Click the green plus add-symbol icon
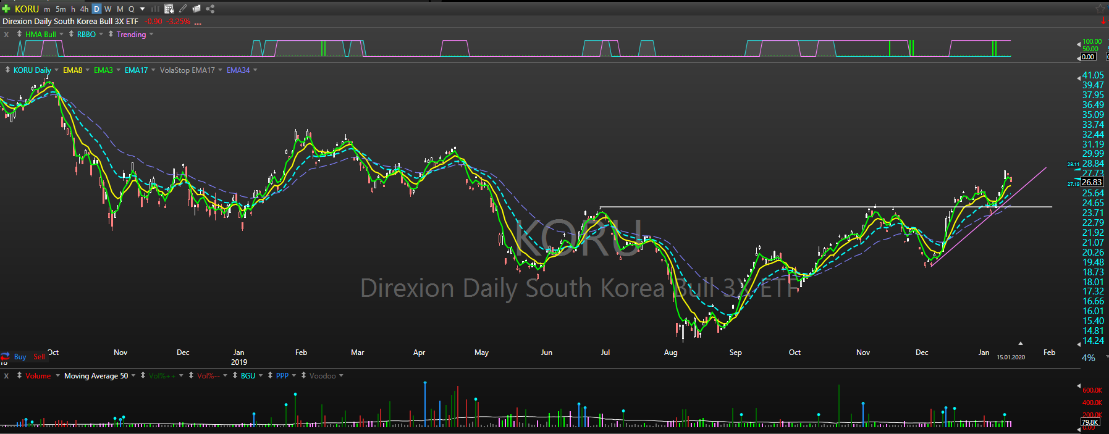The width and height of the screenshot is (1109, 434). coord(6,9)
